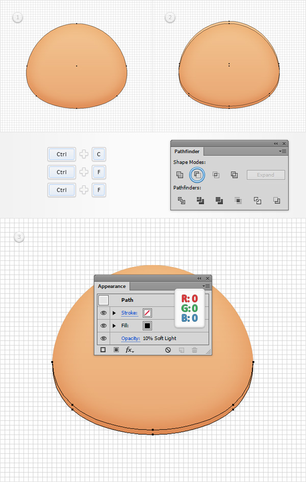Click the Minus Back pathfinder icon
306x482 pixels.
[276, 201]
